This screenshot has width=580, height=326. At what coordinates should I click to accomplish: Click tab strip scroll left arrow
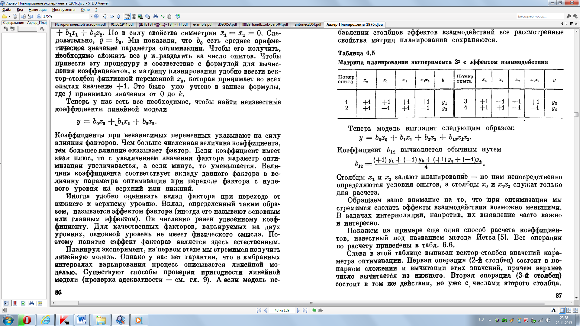[x=562, y=24]
